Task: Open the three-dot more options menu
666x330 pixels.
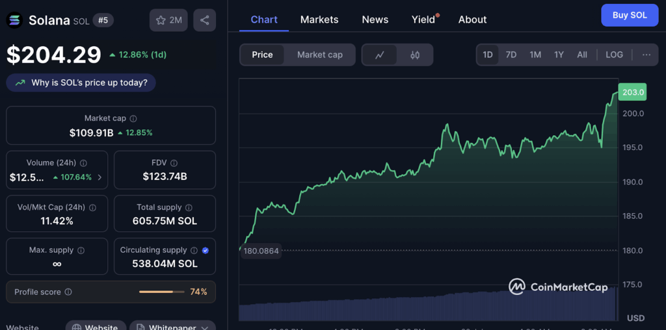Action: pos(646,55)
